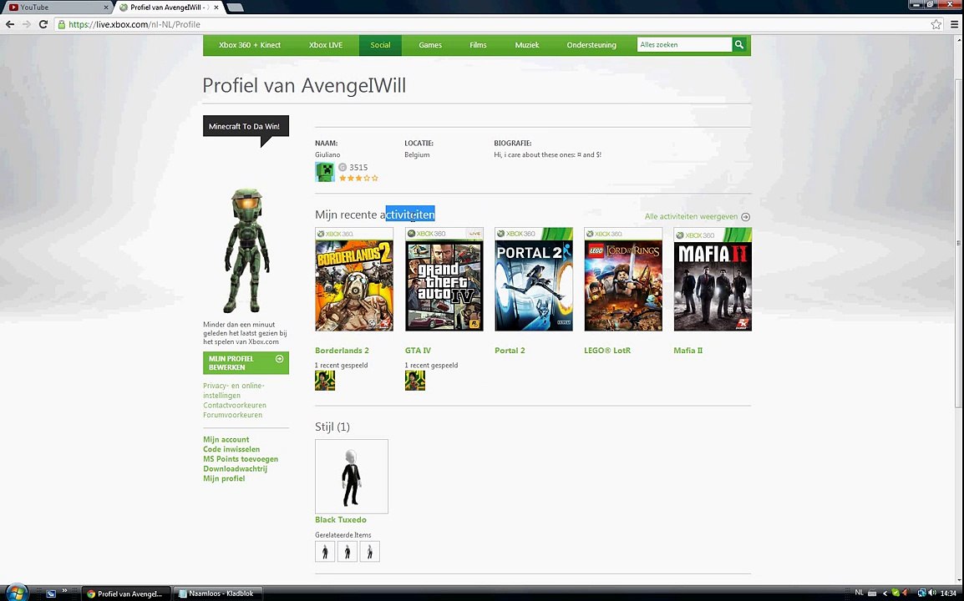Open the Forumvoorkeuren link
The image size is (964, 601).
point(232,415)
